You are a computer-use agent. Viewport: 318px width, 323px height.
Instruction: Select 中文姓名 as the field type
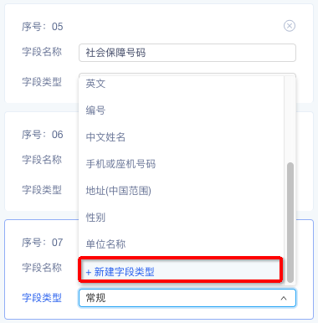click(181, 137)
